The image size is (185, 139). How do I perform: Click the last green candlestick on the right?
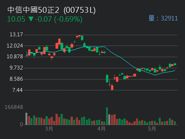click(x=175, y=64)
